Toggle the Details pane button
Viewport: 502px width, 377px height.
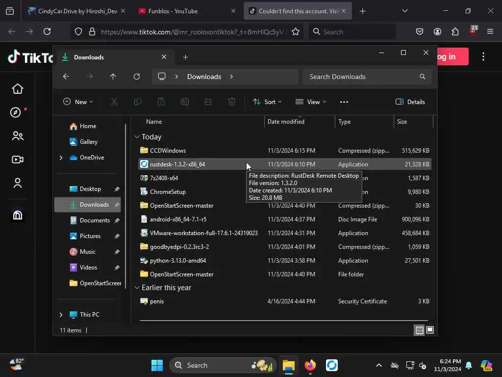tap(410, 102)
